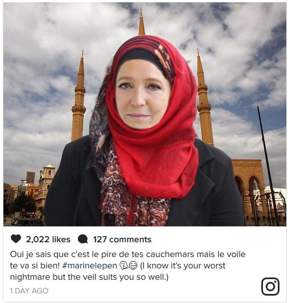This screenshot has width=288, height=303.
Task: Click the heart like icon
Action: pyautogui.click(x=16, y=239)
